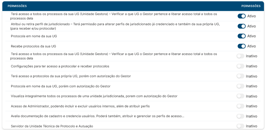Enable the "Acesso de Administrador" toggle
This screenshot has width=265, height=130.
tap(240, 106)
